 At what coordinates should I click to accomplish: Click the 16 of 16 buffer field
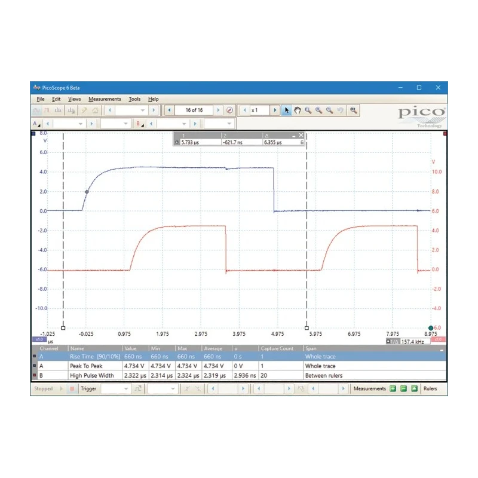pos(194,110)
